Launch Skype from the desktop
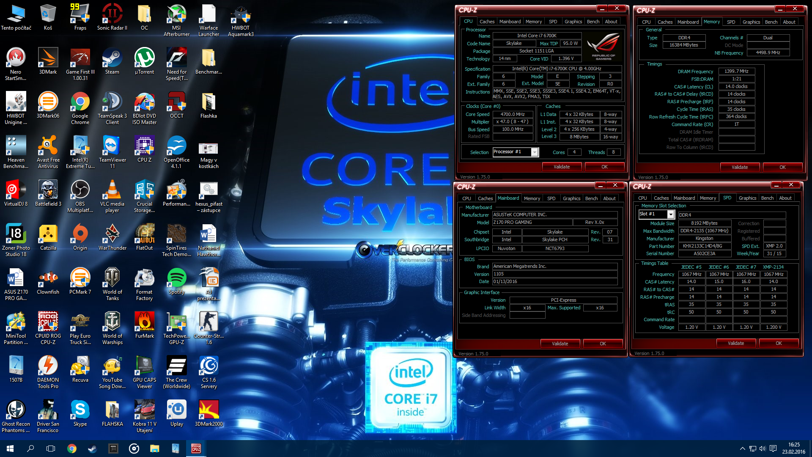This screenshot has width=812, height=457. pyautogui.click(x=80, y=413)
